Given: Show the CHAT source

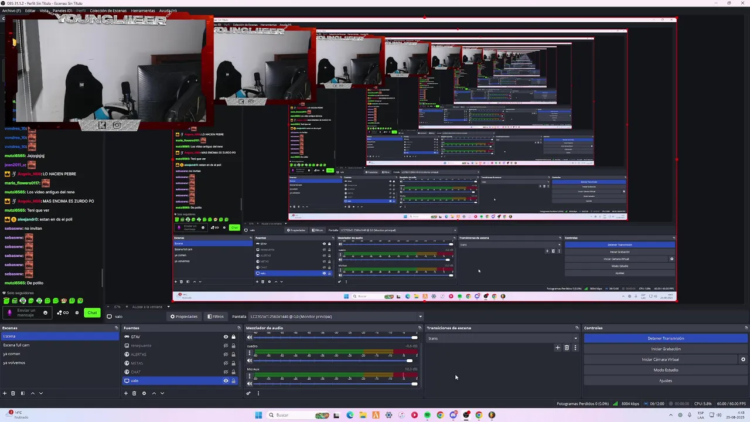Looking at the screenshot, I should click(226, 372).
